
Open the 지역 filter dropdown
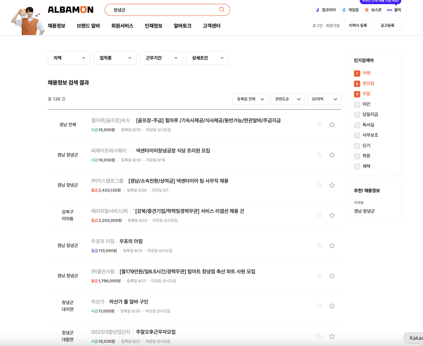coord(69,58)
